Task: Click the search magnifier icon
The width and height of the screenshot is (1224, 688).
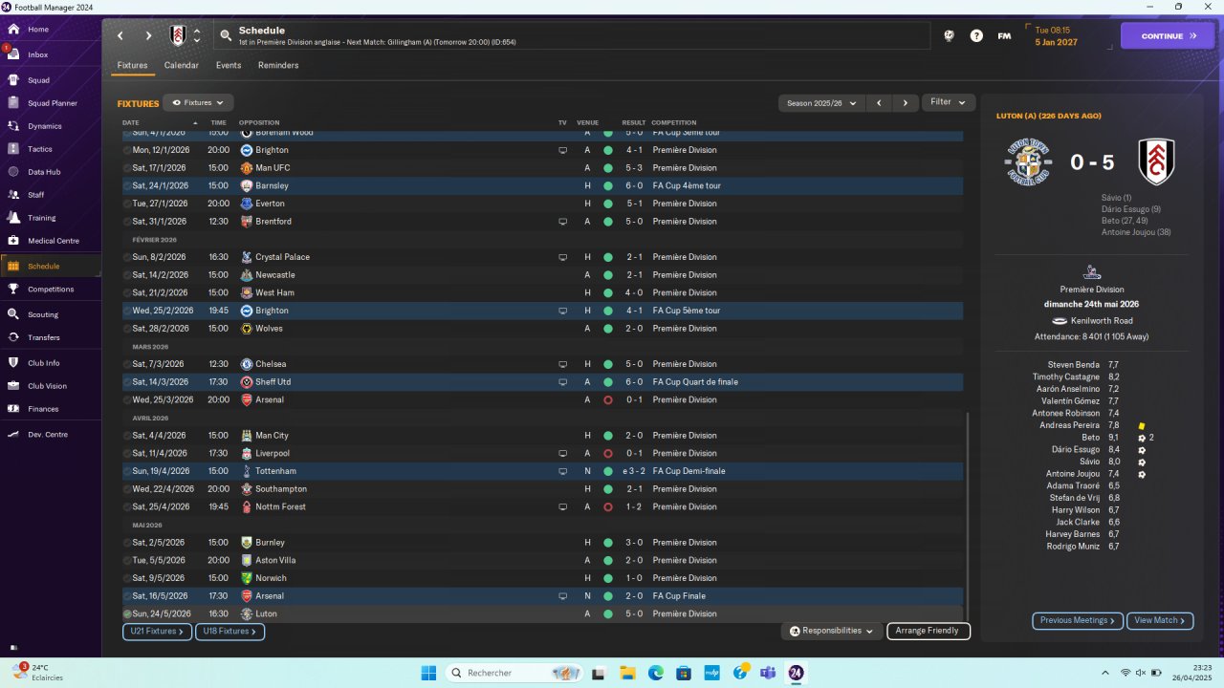Action: pyautogui.click(x=226, y=36)
